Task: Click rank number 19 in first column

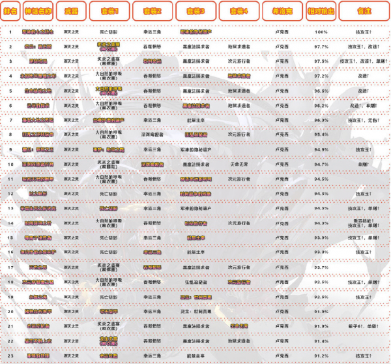Action: (x=10, y=297)
